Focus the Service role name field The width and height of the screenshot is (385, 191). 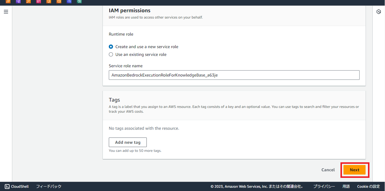coord(234,75)
